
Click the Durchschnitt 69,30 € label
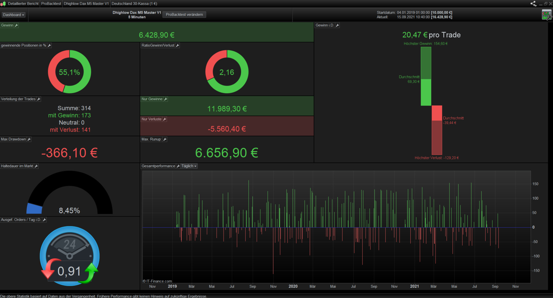[409, 79]
